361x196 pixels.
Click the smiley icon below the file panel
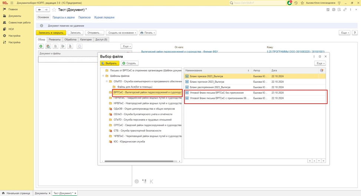(x=137, y=182)
